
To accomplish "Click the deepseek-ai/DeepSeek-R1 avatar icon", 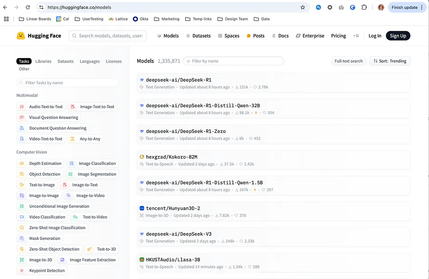I will 142,80.
